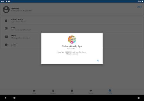Click the user avatar icon
Viewport: 144px width, 101px height.
pos(6,10)
